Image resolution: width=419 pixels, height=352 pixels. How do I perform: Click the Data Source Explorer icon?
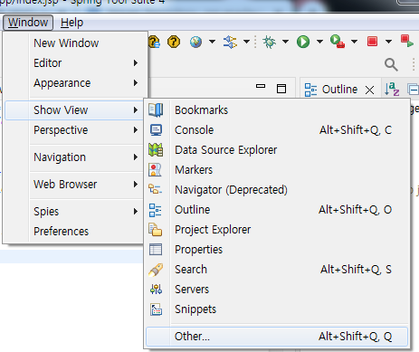coord(156,150)
